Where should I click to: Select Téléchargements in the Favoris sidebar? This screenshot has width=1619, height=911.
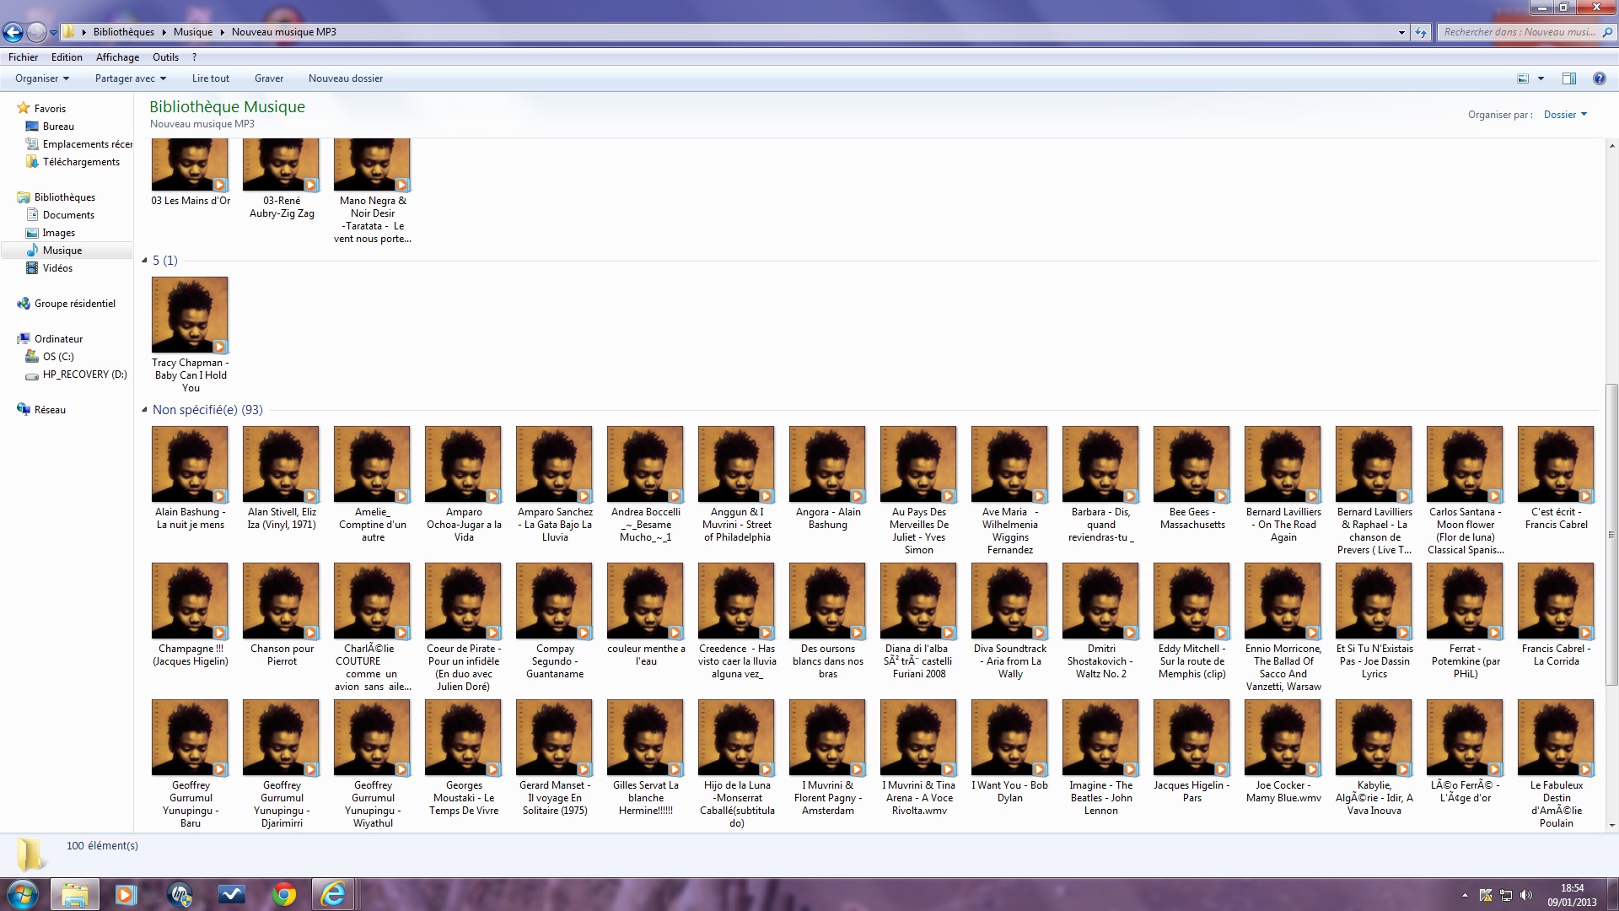(x=81, y=162)
